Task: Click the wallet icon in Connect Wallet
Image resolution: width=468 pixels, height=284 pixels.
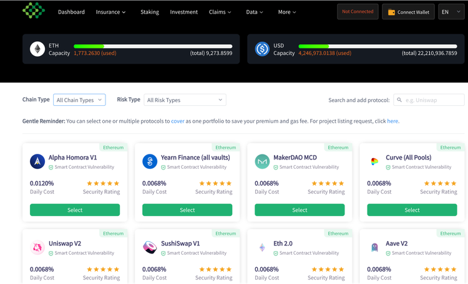Action: (x=391, y=12)
